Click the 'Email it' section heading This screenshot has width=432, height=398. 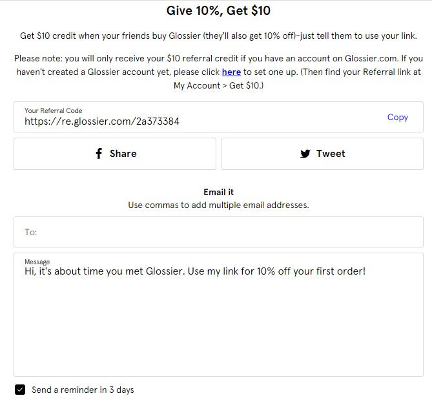coord(218,192)
